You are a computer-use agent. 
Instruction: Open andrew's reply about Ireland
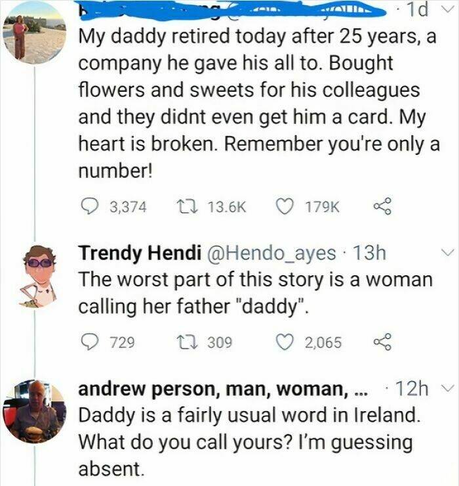(x=249, y=440)
